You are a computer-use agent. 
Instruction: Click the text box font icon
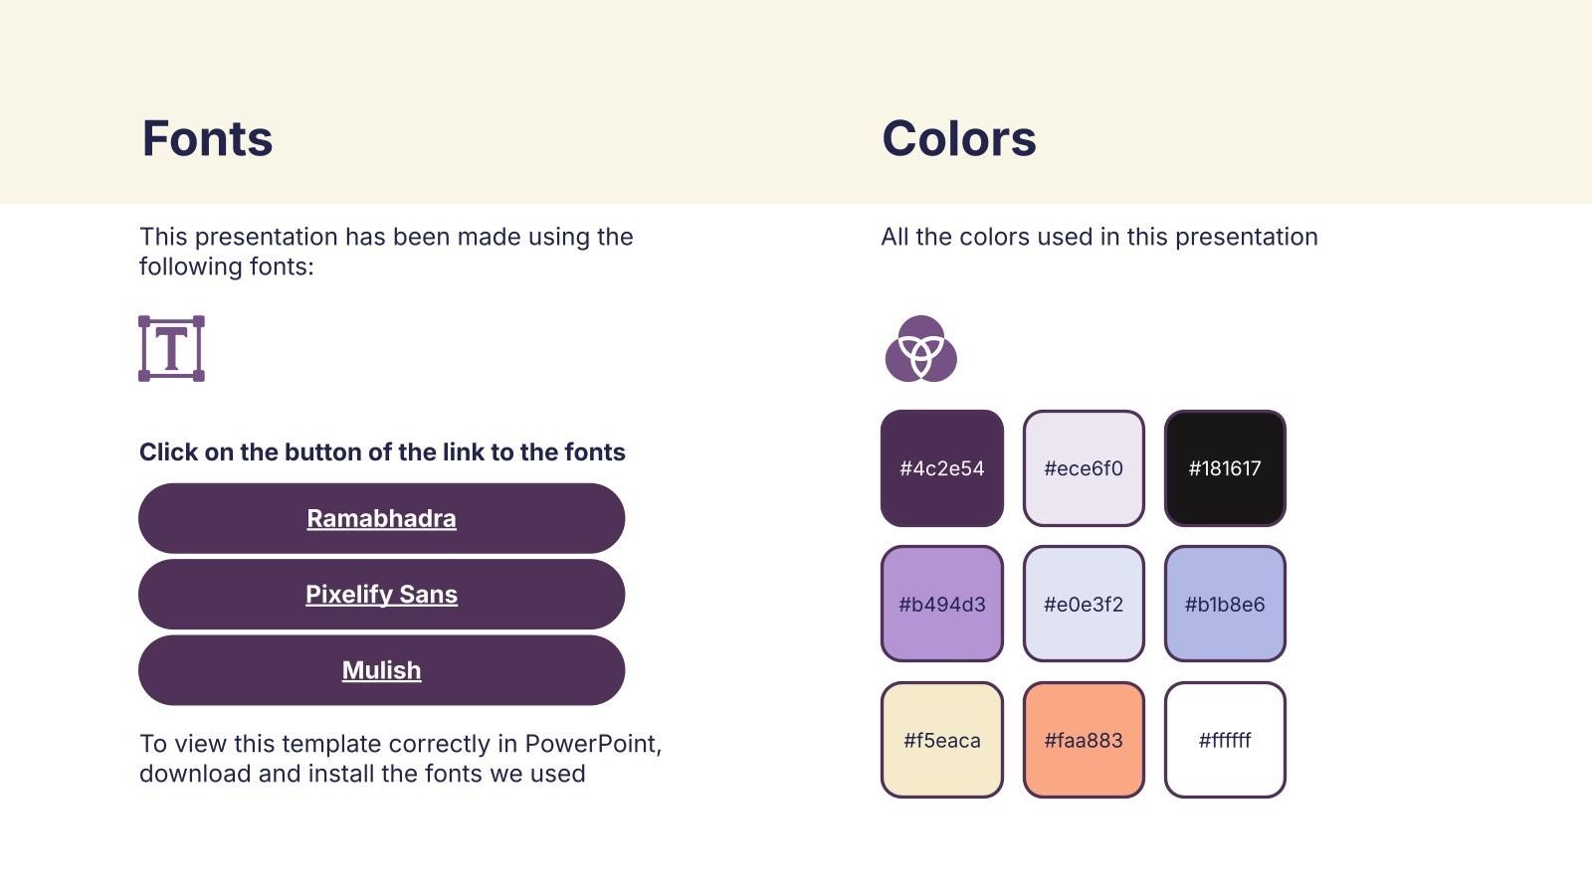[x=171, y=349]
